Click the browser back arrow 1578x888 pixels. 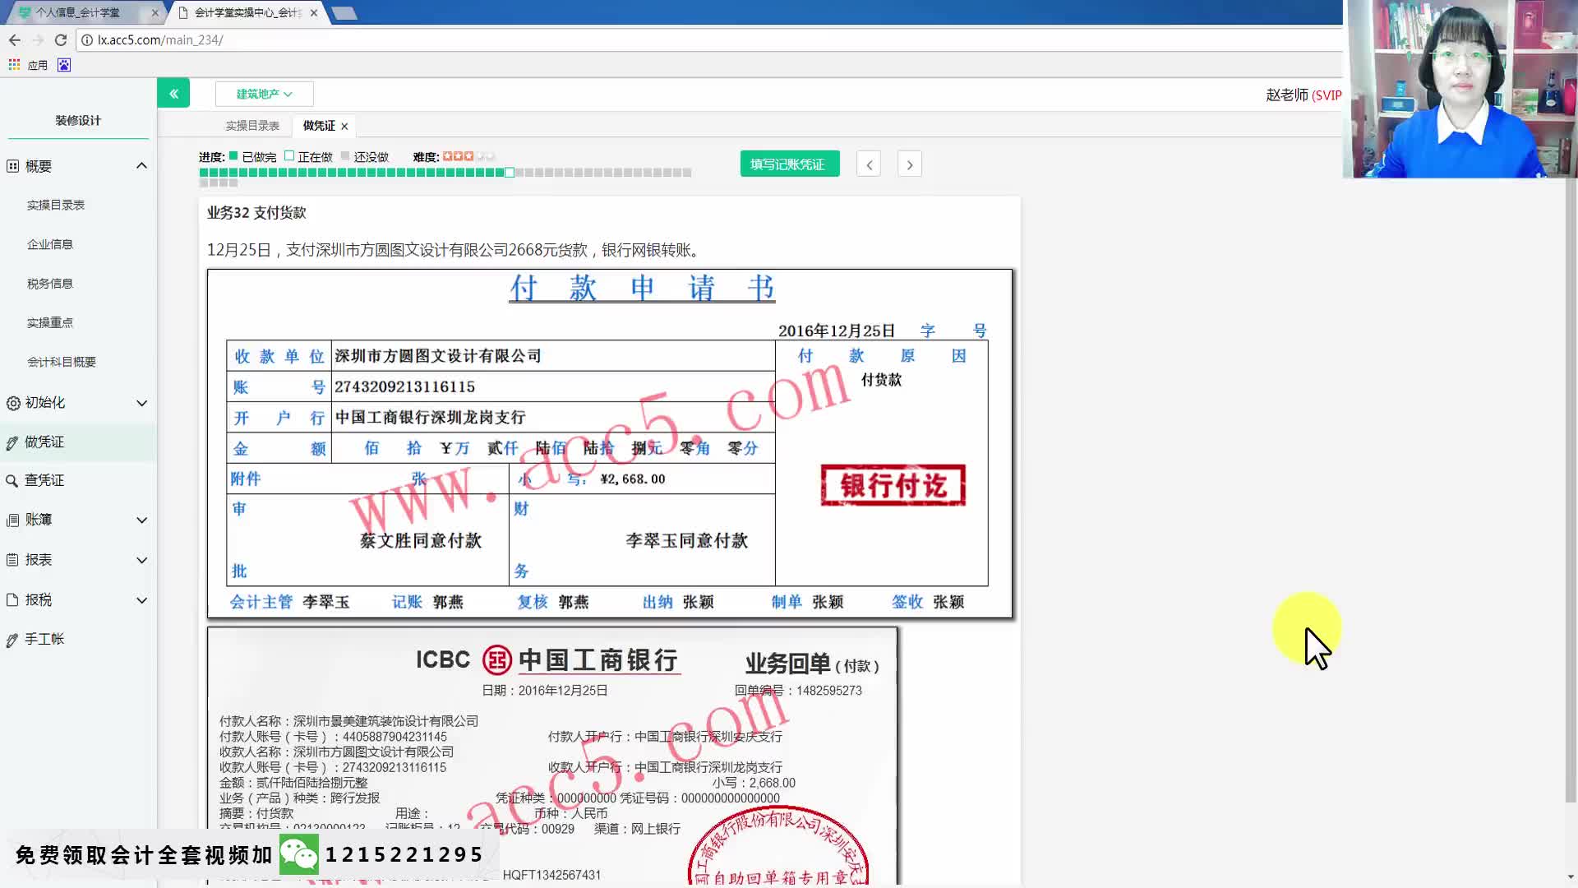(15, 39)
